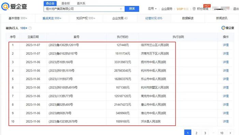239x135 pixels.
Task: Click amount 214474272元
Action: (x=123, y=104)
